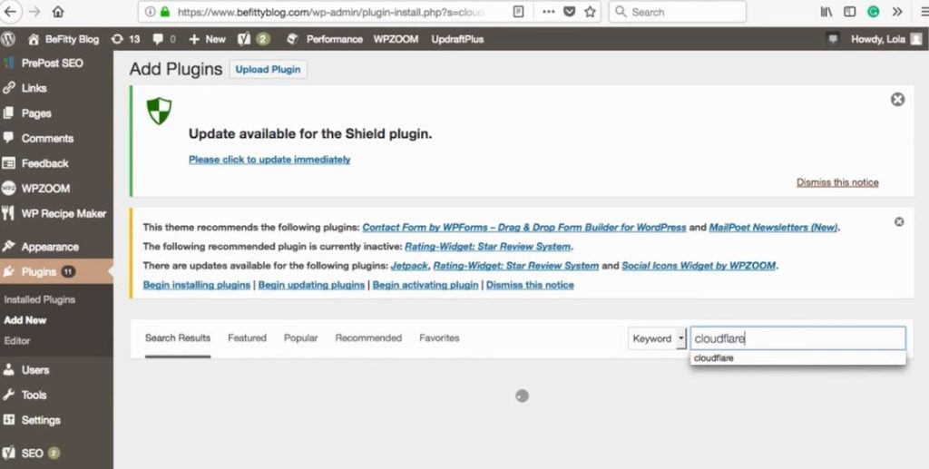Screen dimensions: 929x469
Task: Select the Add New plugins submenu
Action: coord(24,320)
